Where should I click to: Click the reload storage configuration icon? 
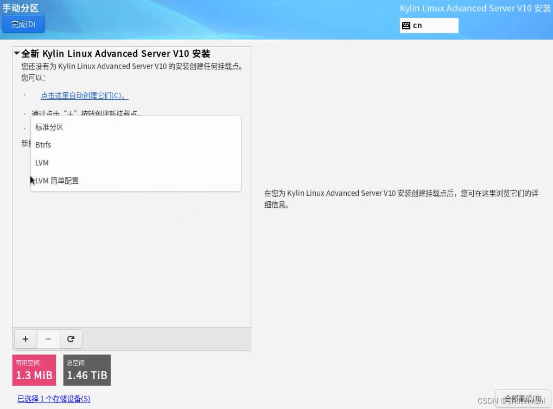point(71,339)
